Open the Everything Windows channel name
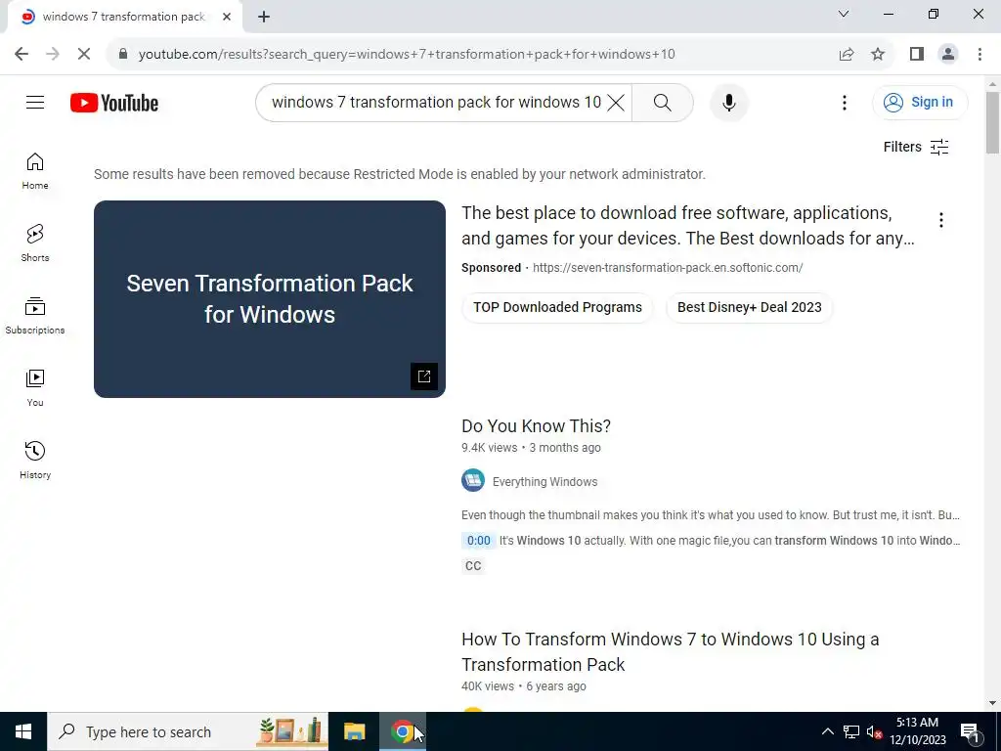Screen dimensions: 1001x751 pos(544,482)
